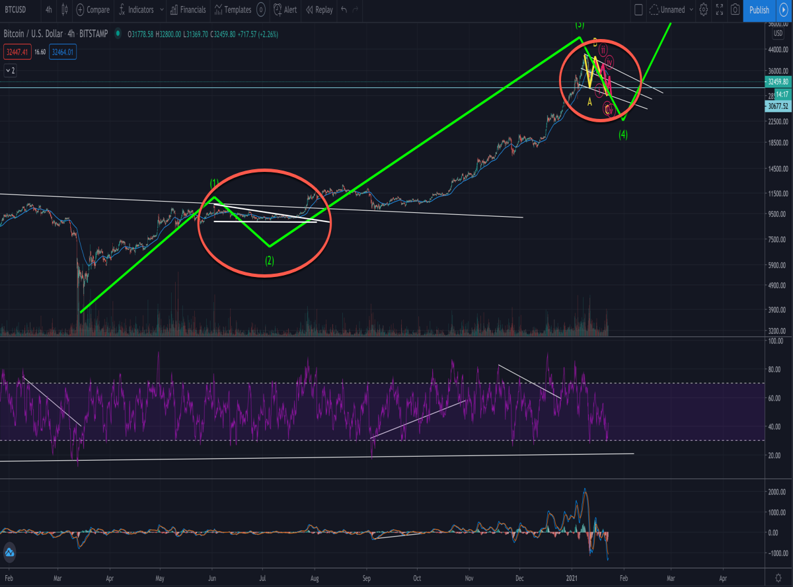Click the Sep label on time axis

point(367,577)
